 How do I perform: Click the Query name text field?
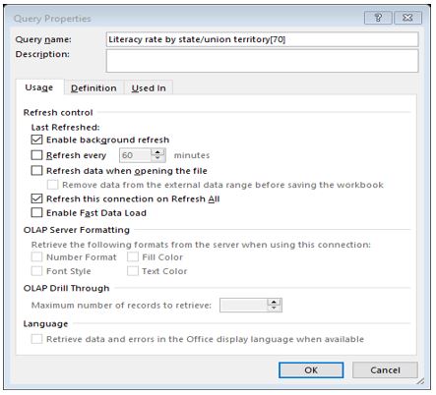(262, 39)
